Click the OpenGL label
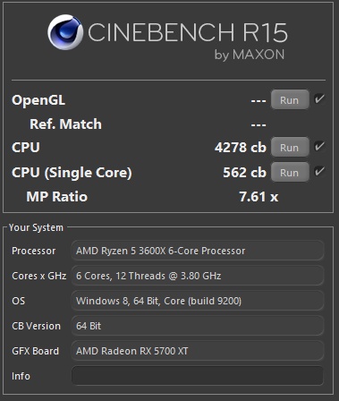 point(38,100)
